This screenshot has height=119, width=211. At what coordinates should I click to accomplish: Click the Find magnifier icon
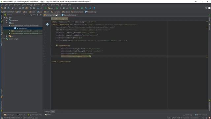(x=31, y=8)
